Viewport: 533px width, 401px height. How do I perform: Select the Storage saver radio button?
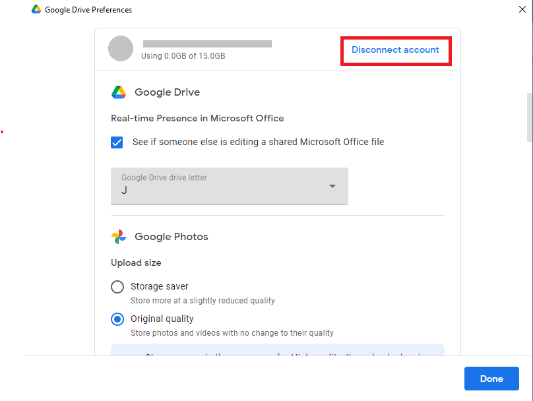pos(117,287)
